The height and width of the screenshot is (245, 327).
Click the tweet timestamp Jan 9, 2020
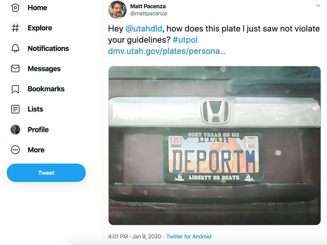tap(134, 236)
